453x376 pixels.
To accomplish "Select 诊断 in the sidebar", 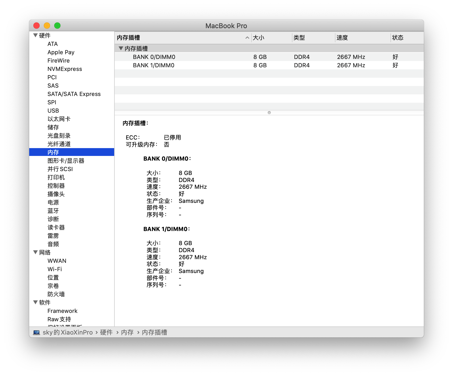I will 53,219.
